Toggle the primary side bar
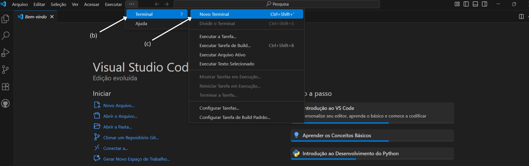 (x=466, y=4)
